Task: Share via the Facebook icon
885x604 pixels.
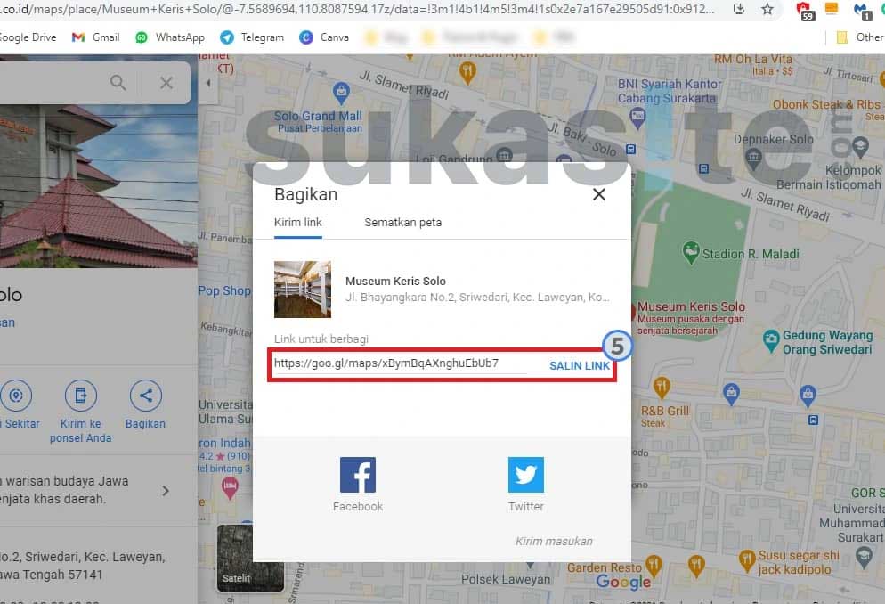Action: tap(358, 475)
